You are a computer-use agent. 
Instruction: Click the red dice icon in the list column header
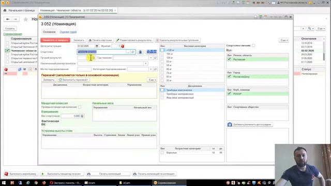(x=6, y=69)
